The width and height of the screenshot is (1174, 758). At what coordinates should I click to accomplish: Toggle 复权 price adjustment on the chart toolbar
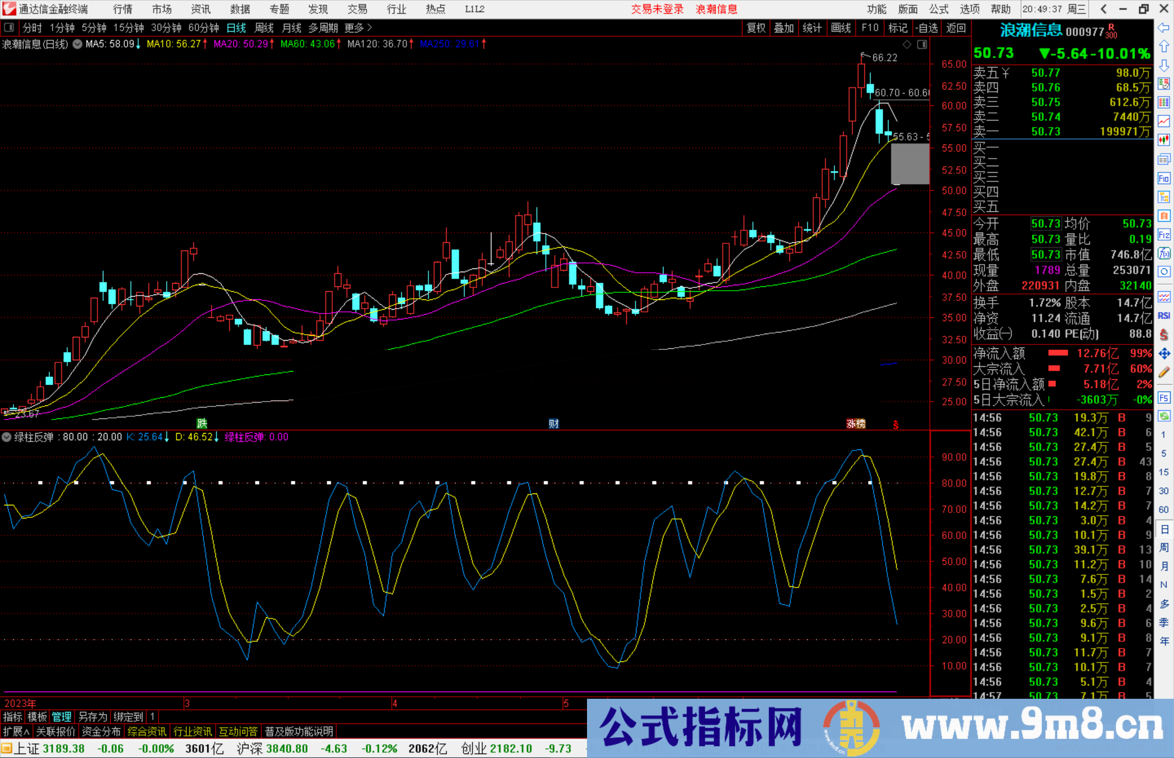(755, 28)
